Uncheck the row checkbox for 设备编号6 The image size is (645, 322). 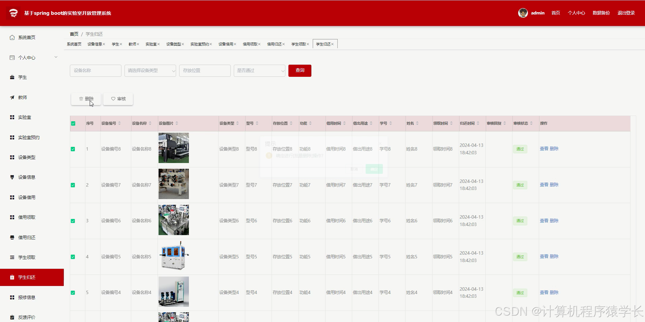click(73, 221)
